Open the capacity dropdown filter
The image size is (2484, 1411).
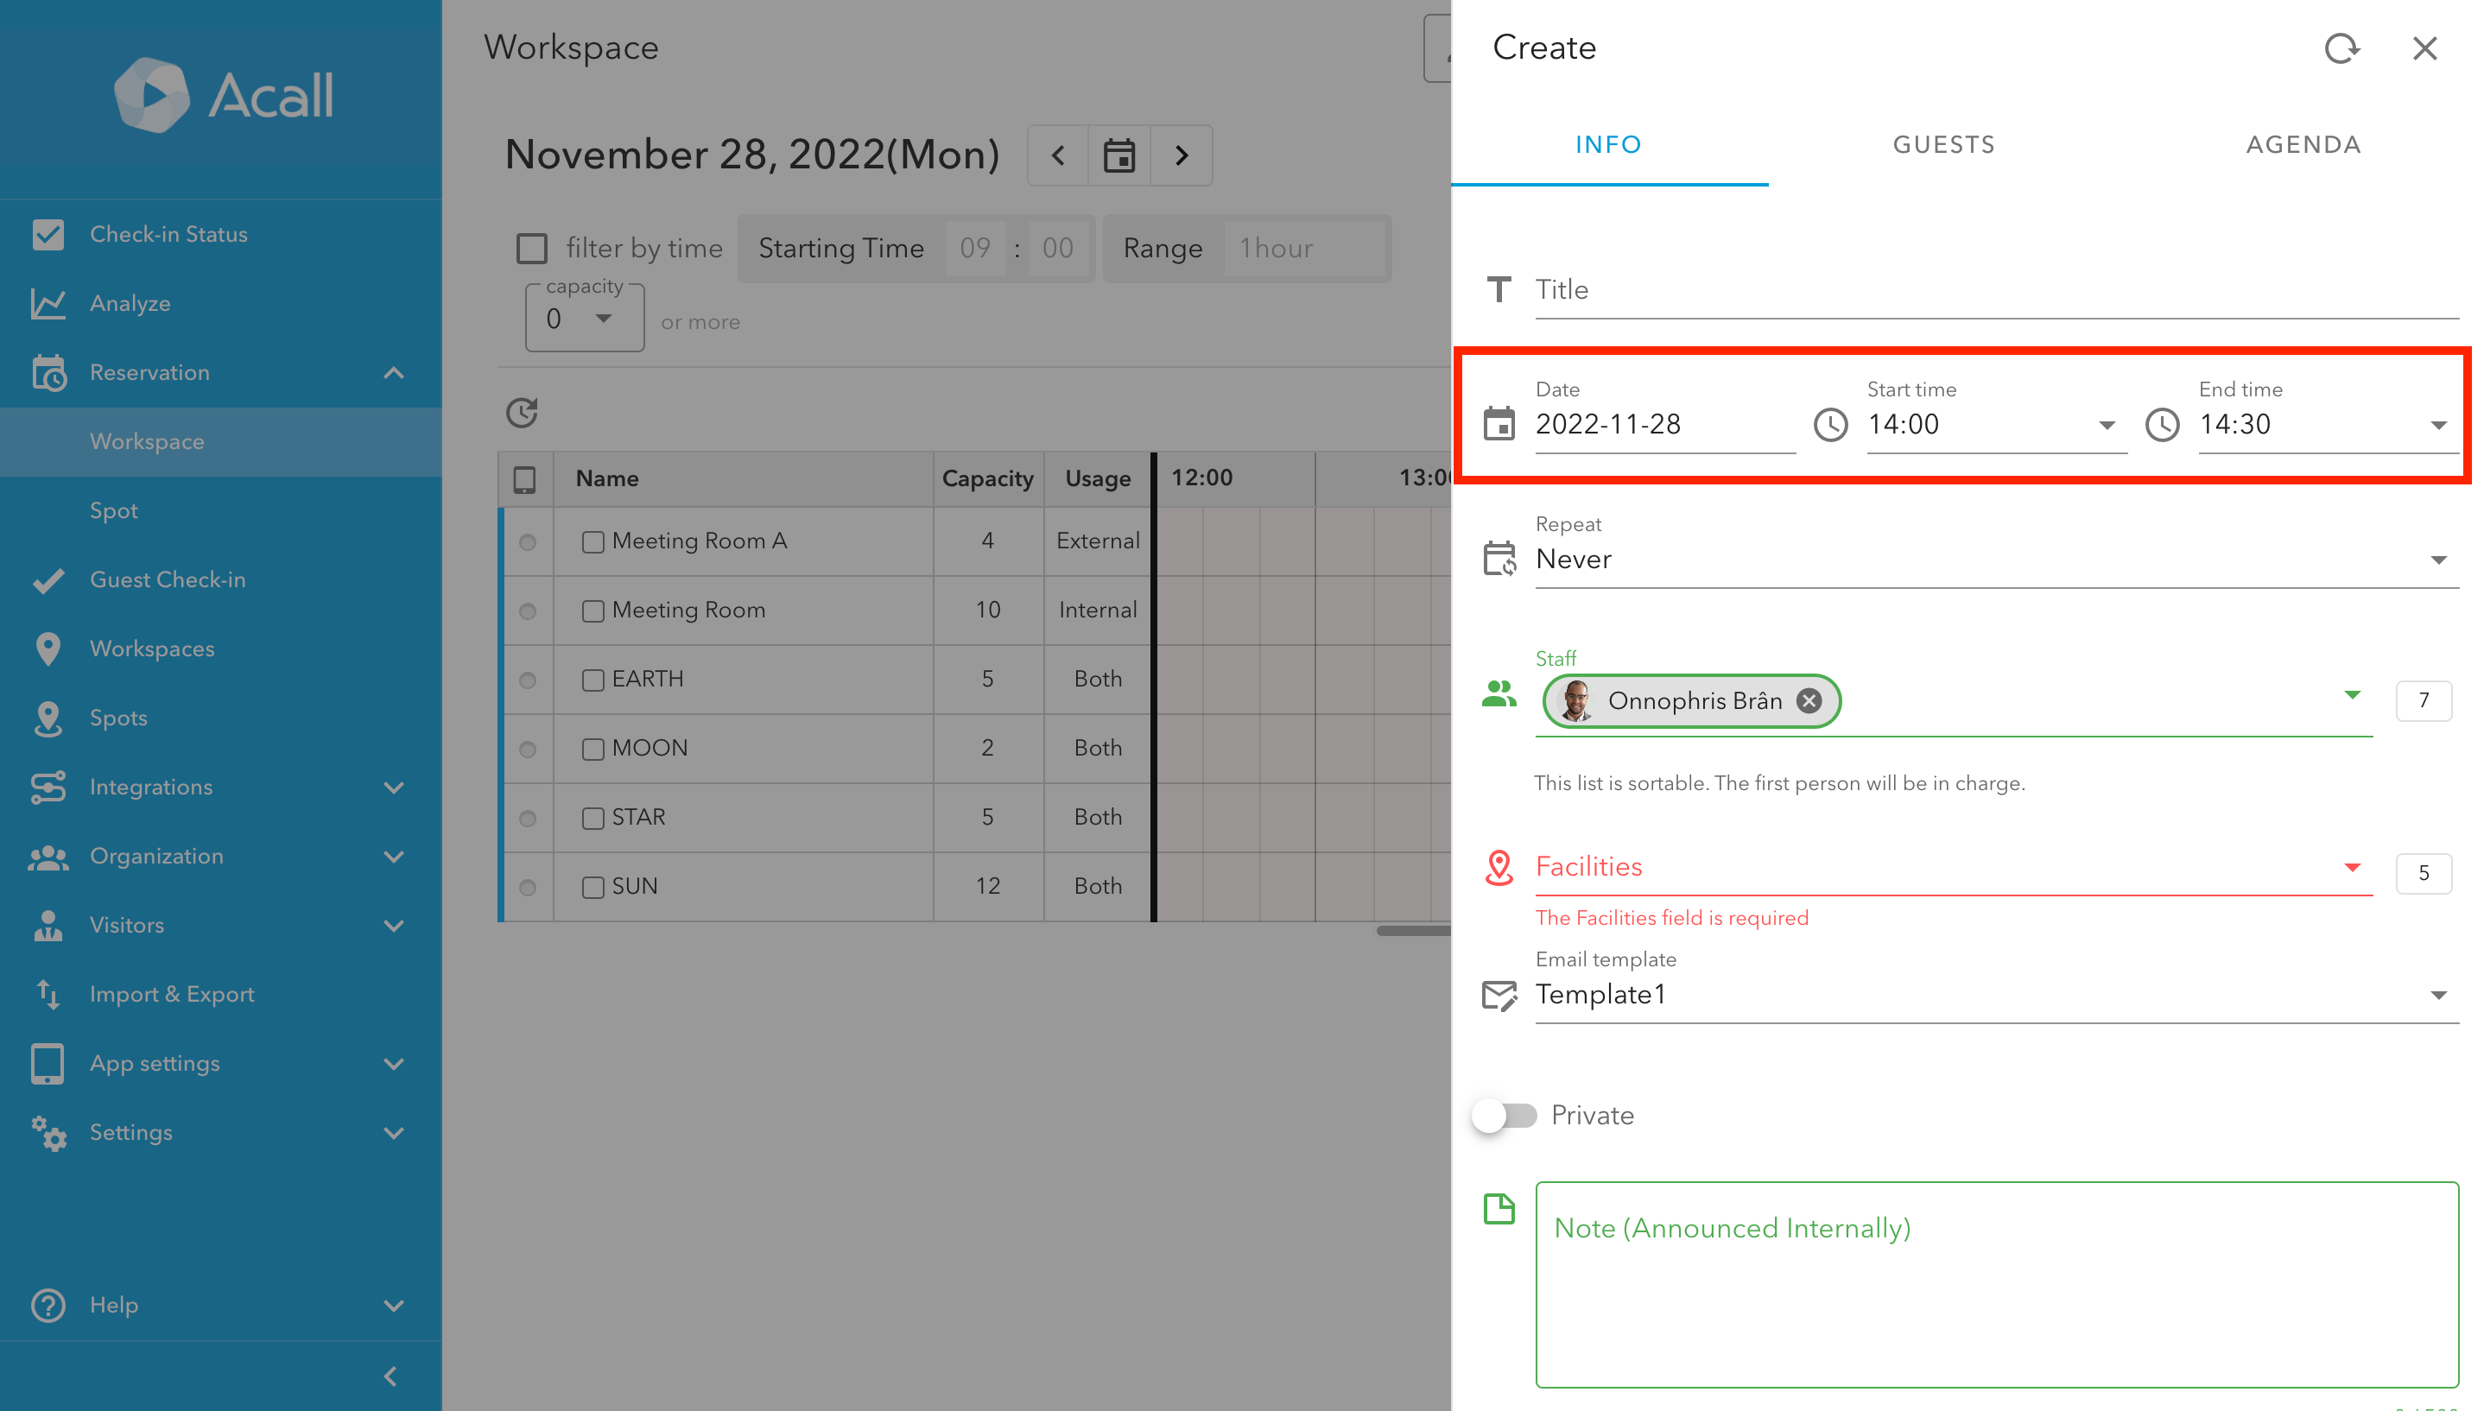pos(585,319)
